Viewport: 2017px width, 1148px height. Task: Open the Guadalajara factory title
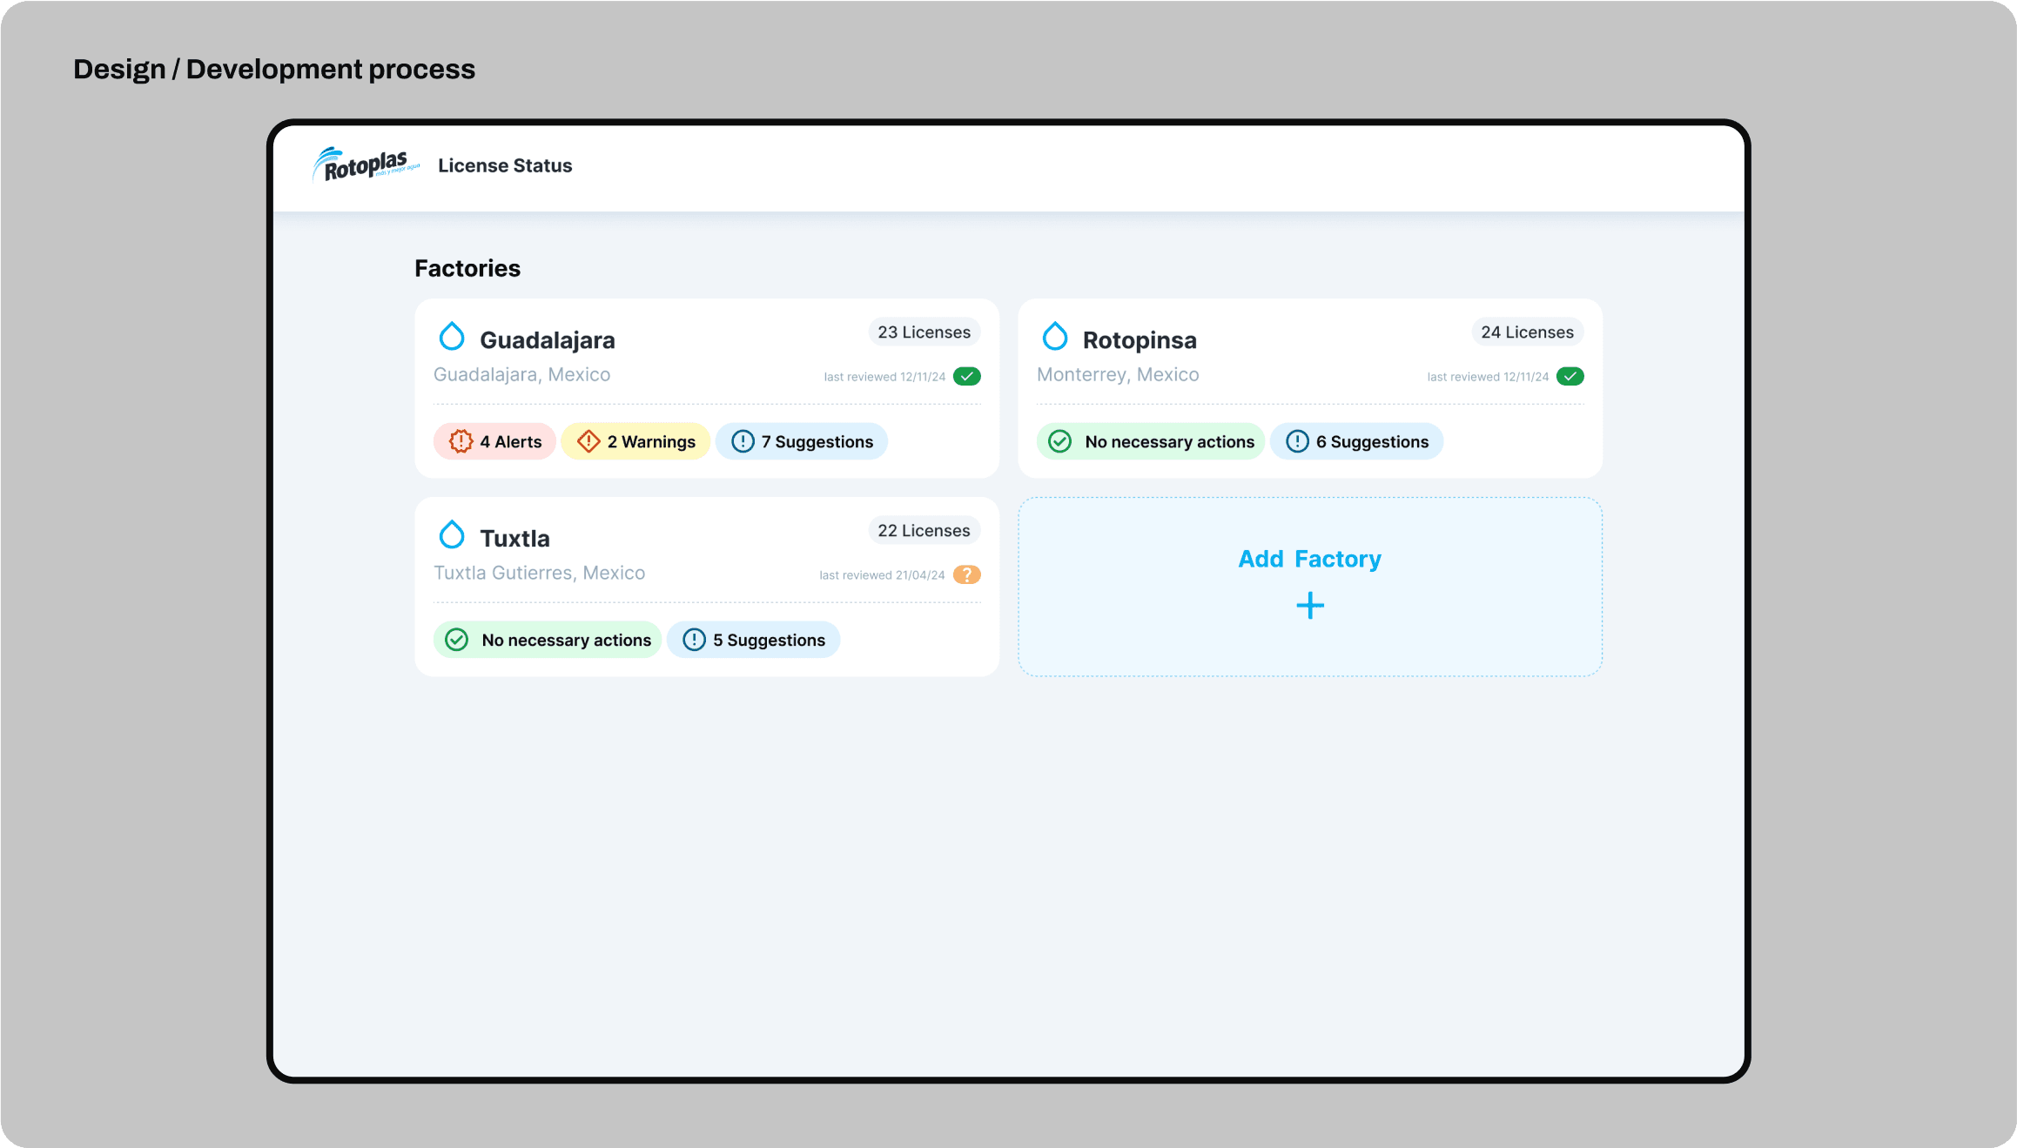547,339
